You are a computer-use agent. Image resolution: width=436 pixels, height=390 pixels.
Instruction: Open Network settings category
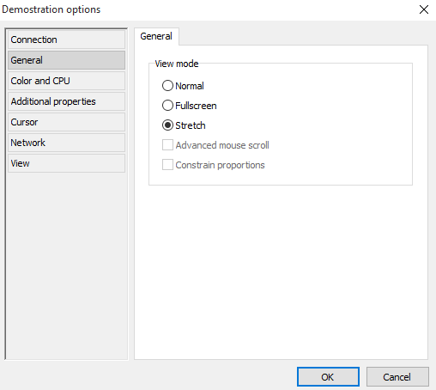click(66, 143)
